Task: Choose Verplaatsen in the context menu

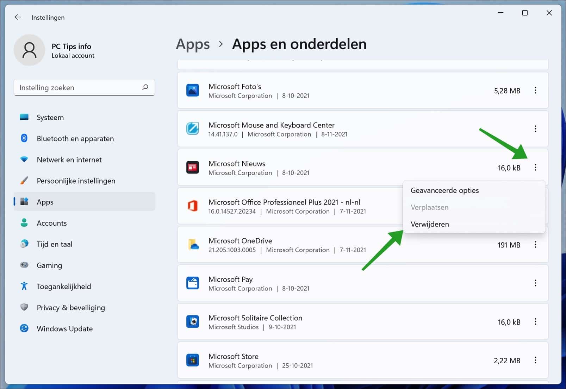Action: pyautogui.click(x=474, y=207)
